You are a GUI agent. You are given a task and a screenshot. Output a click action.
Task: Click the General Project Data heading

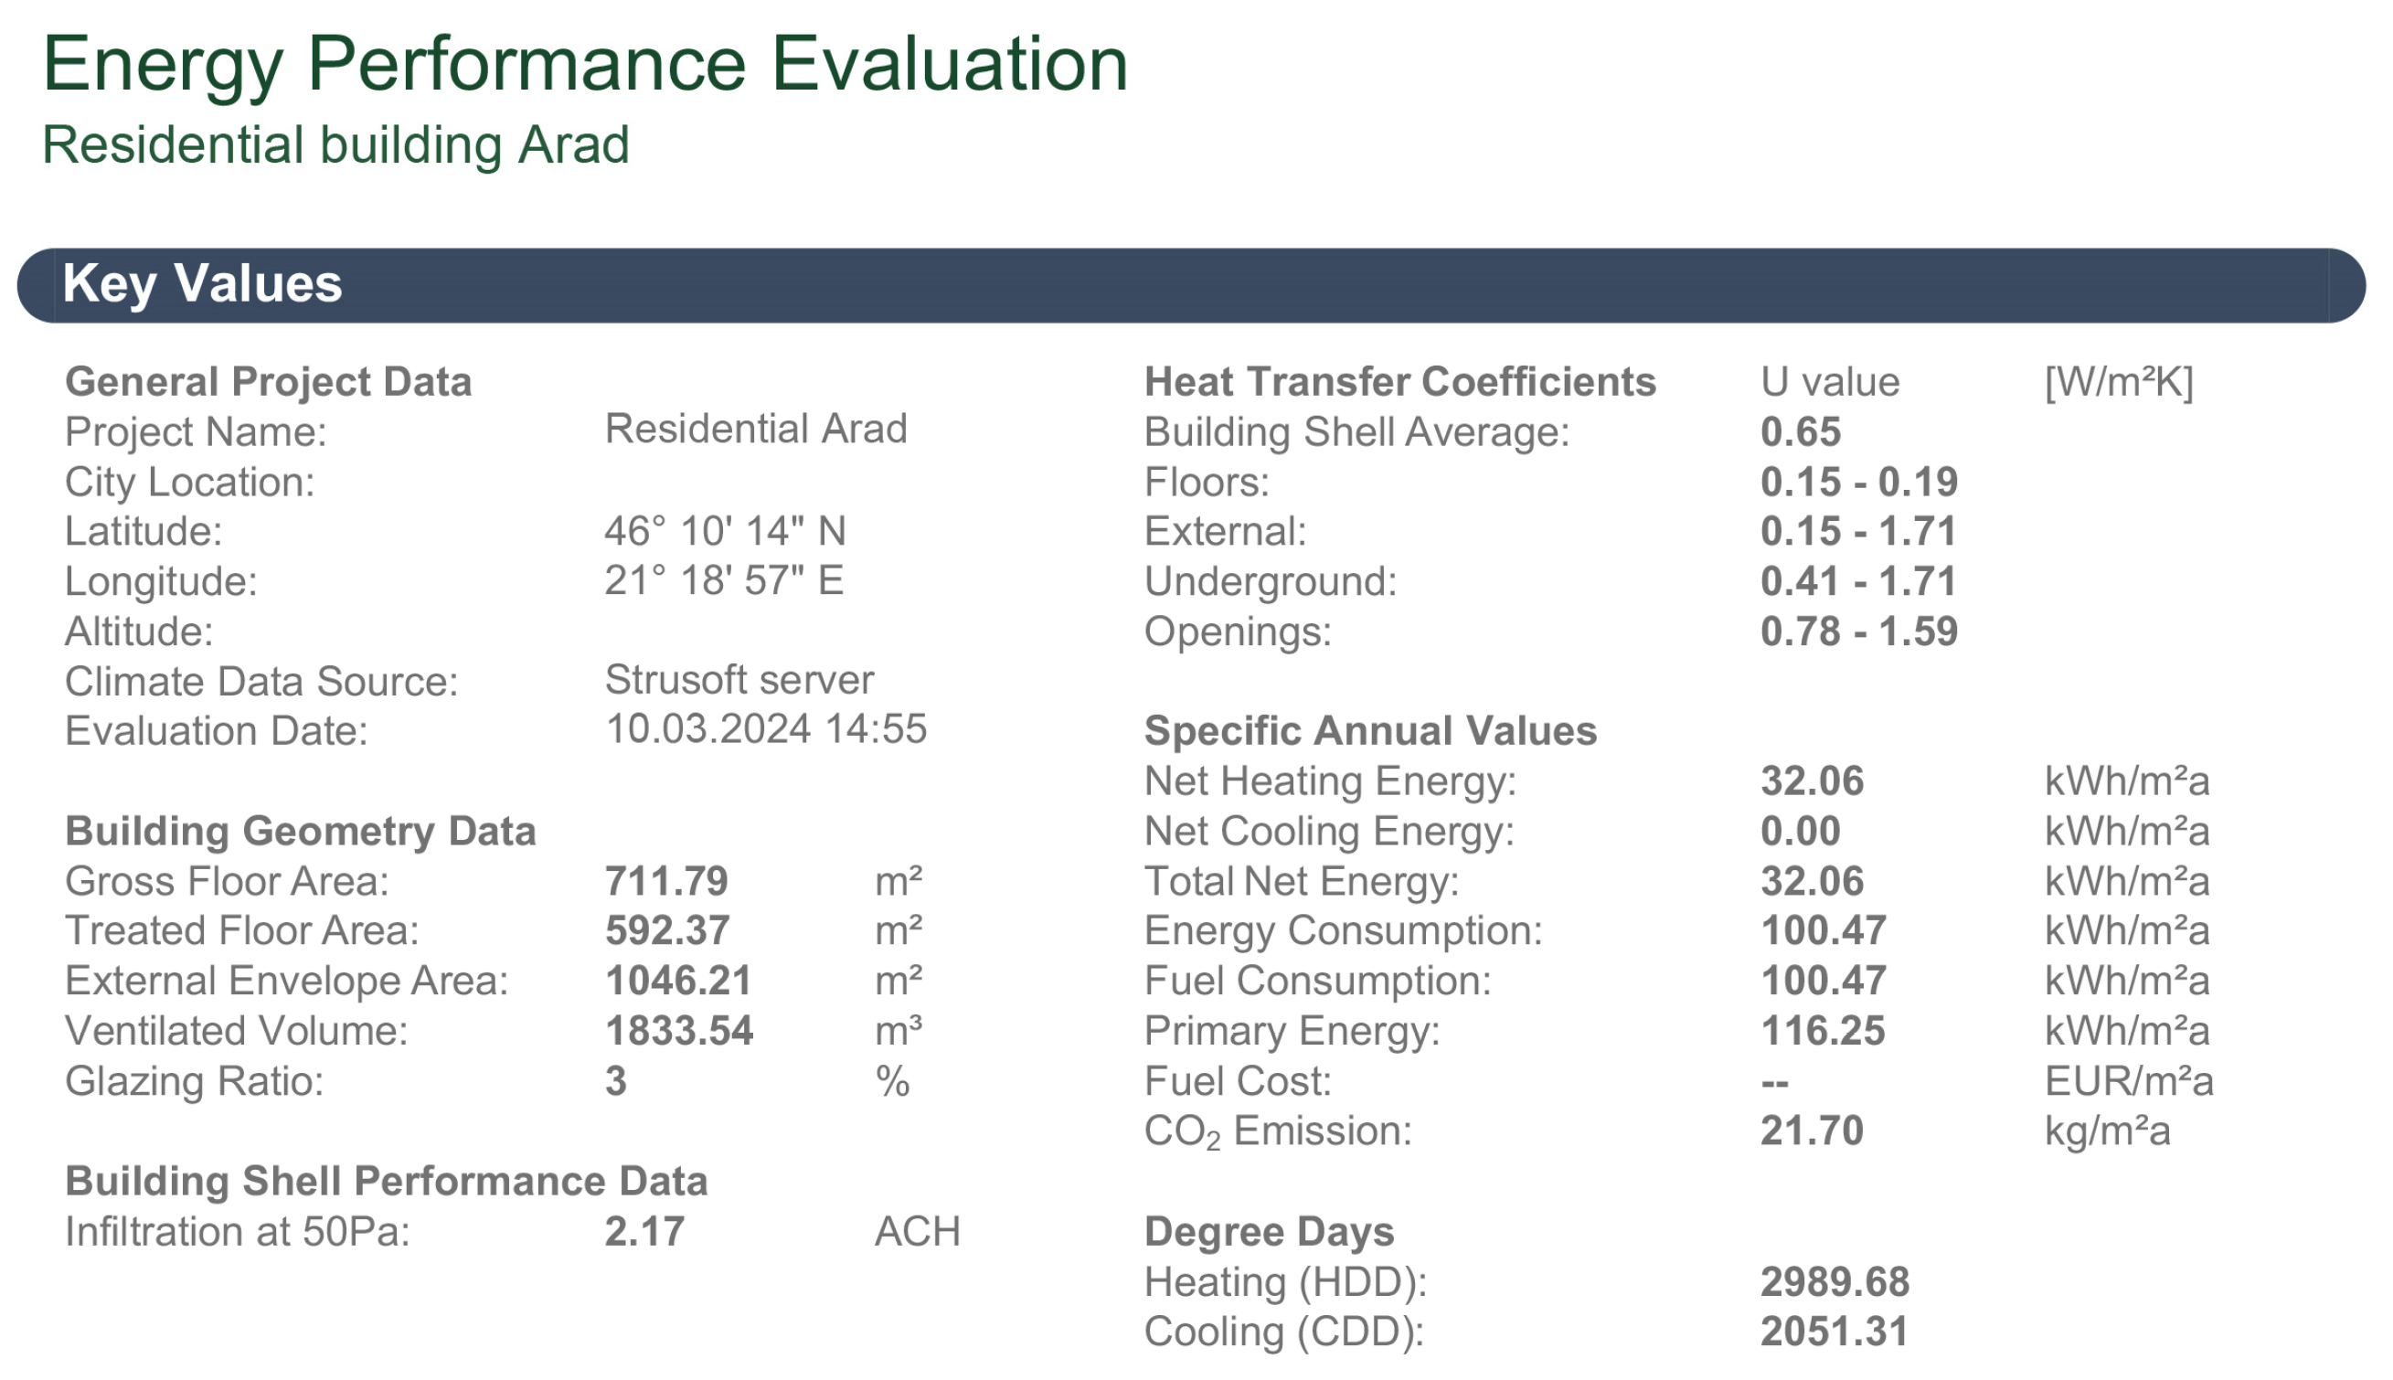coord(268,382)
